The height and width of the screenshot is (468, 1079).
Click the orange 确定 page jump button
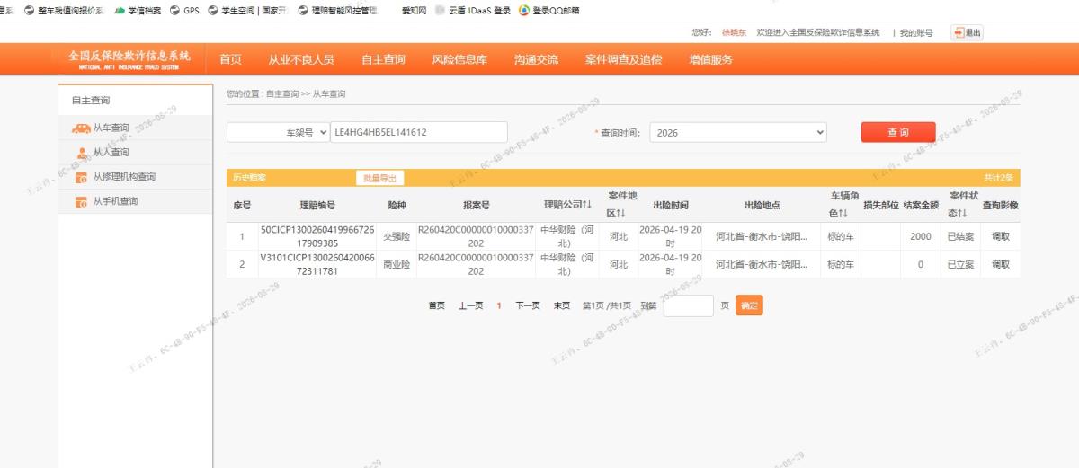pos(749,305)
